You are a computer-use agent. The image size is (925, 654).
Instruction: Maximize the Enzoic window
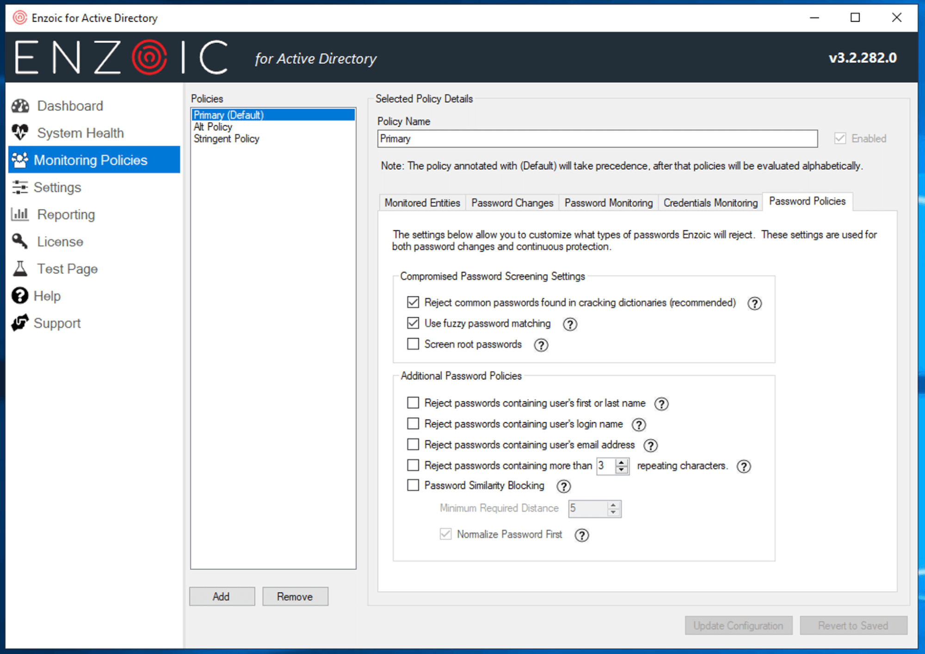pyautogui.click(x=855, y=18)
